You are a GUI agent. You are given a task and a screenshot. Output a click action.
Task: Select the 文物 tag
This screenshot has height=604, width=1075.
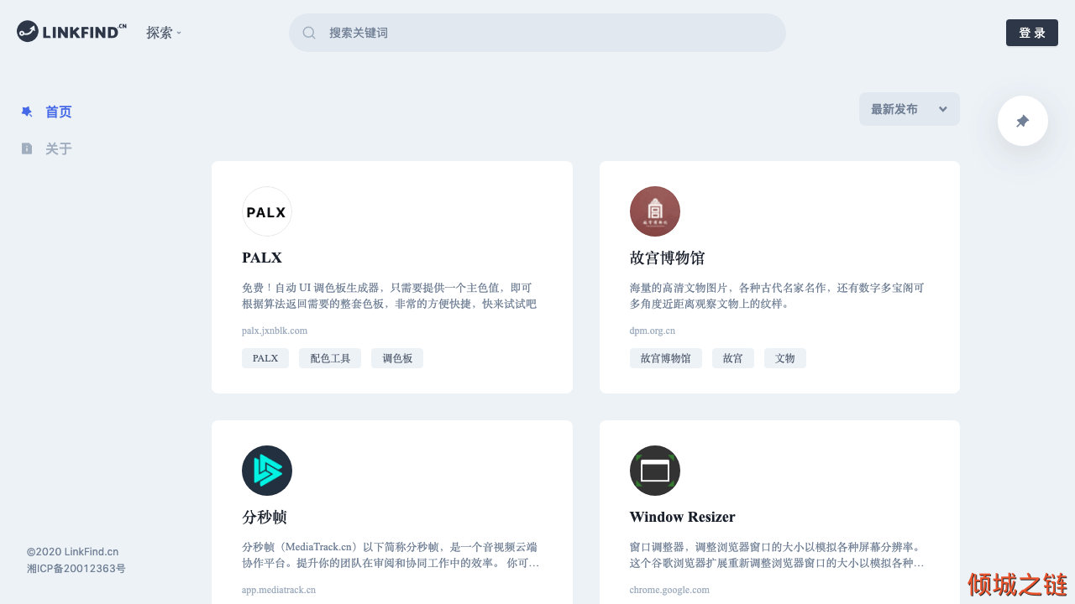point(785,358)
